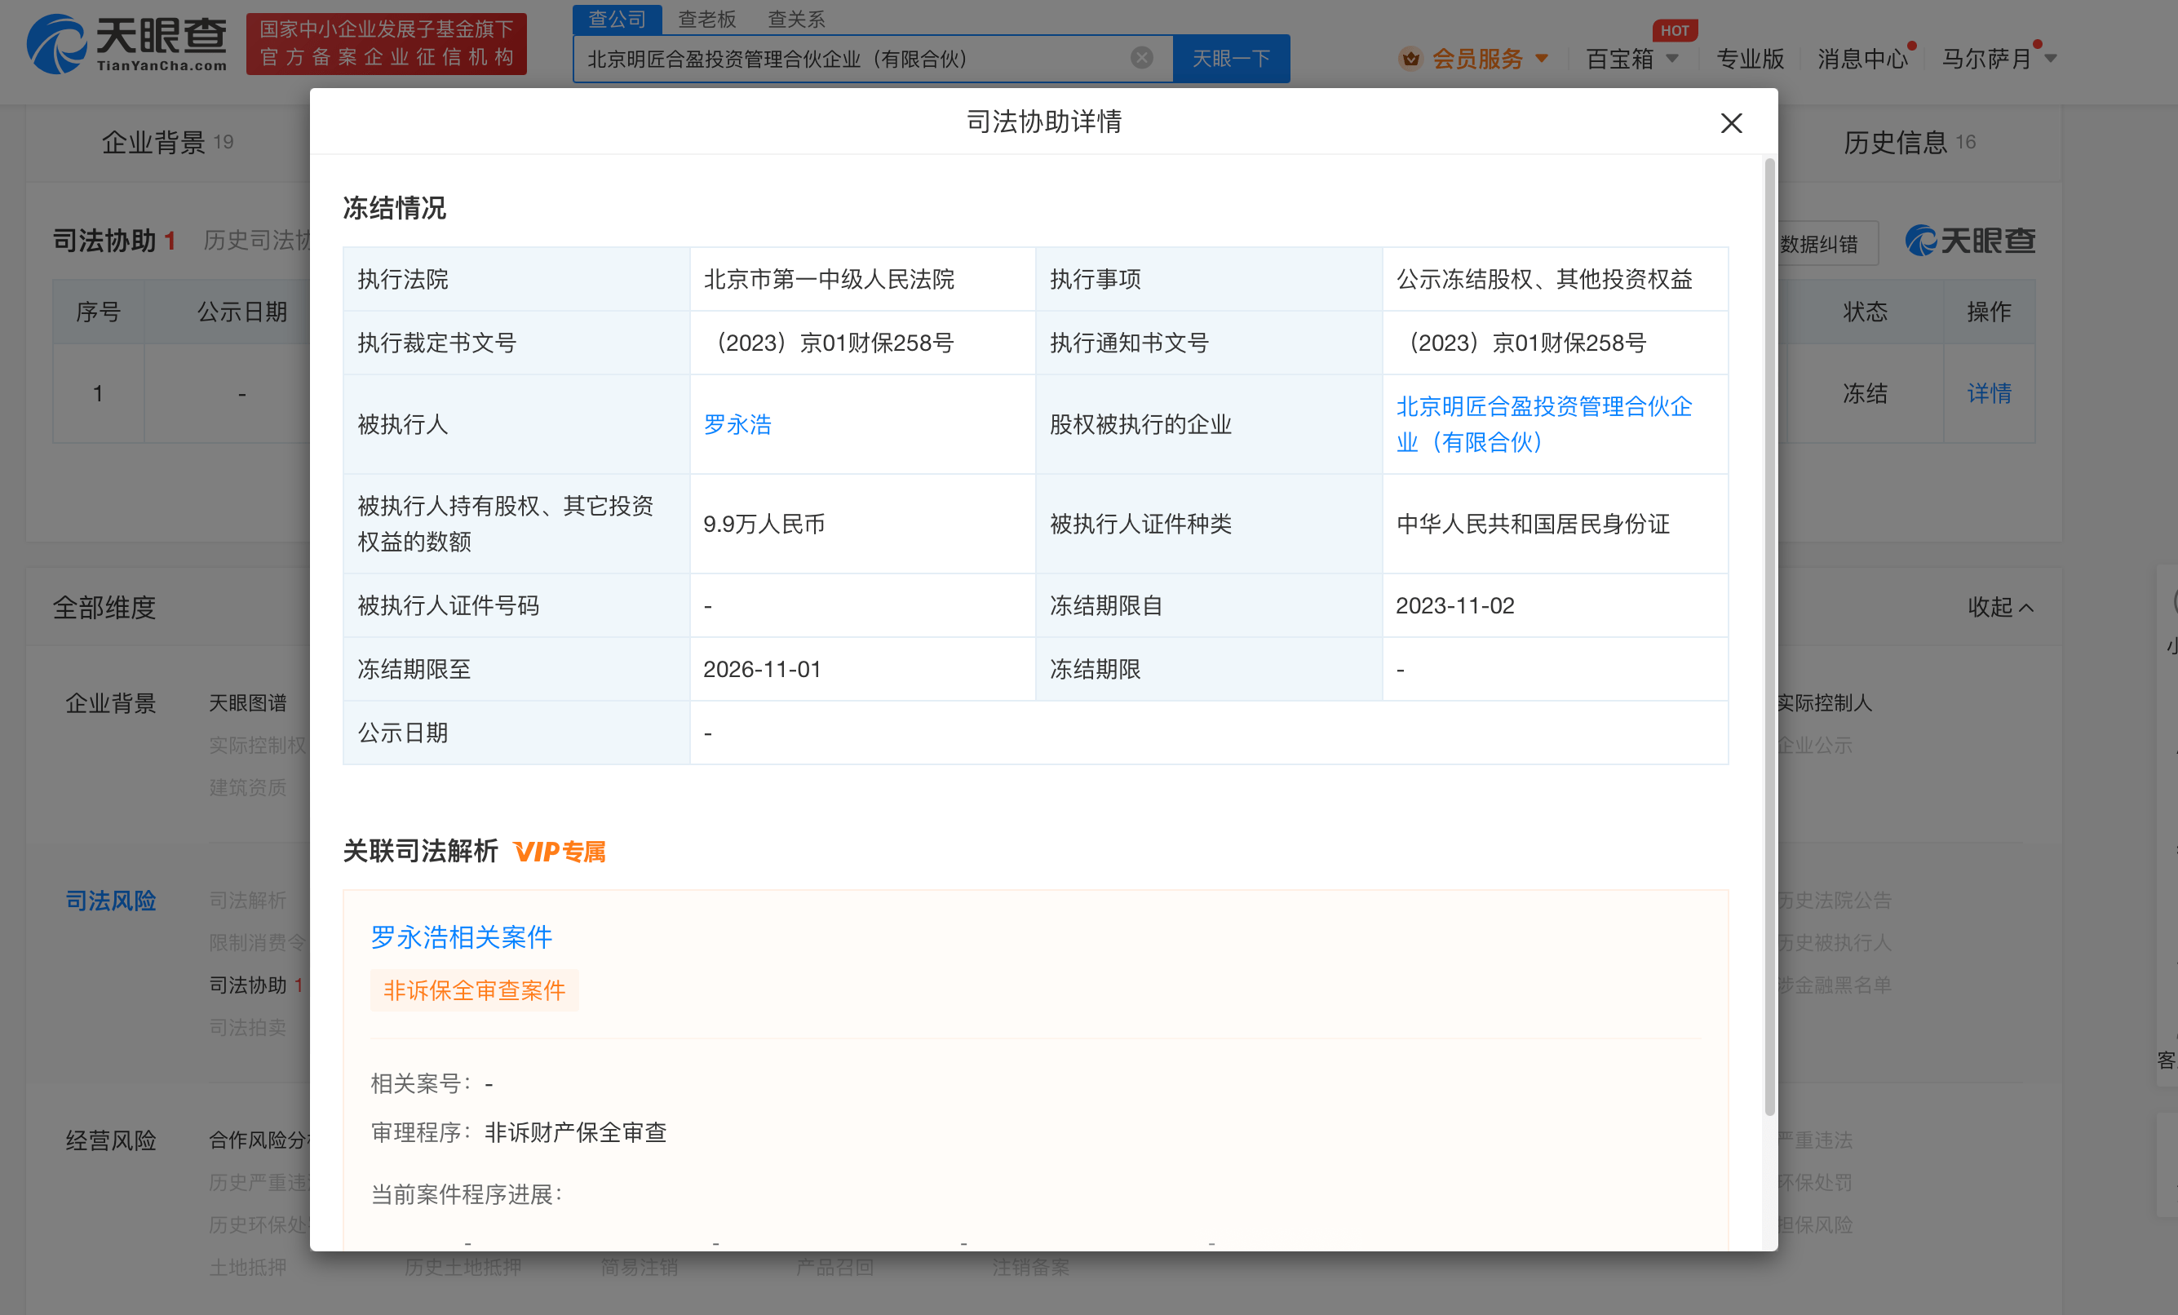Screen dimensions: 2178x1315
Task: Close the 司法协助详情 dialog
Action: point(1731,123)
